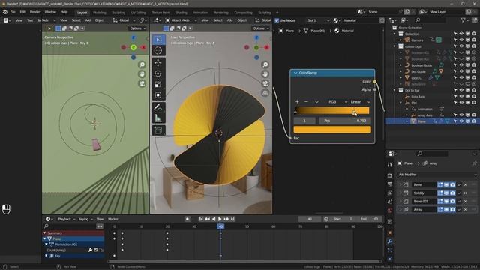Select the Plane object in outliner
The width and height of the screenshot is (480, 270).
click(421, 121)
